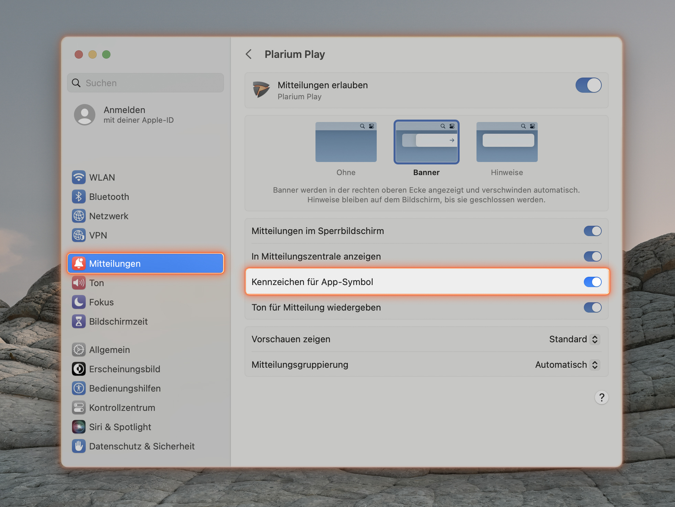
Task: Toggle Ton für Mitteilung wiedergeben switch
Action: click(592, 307)
